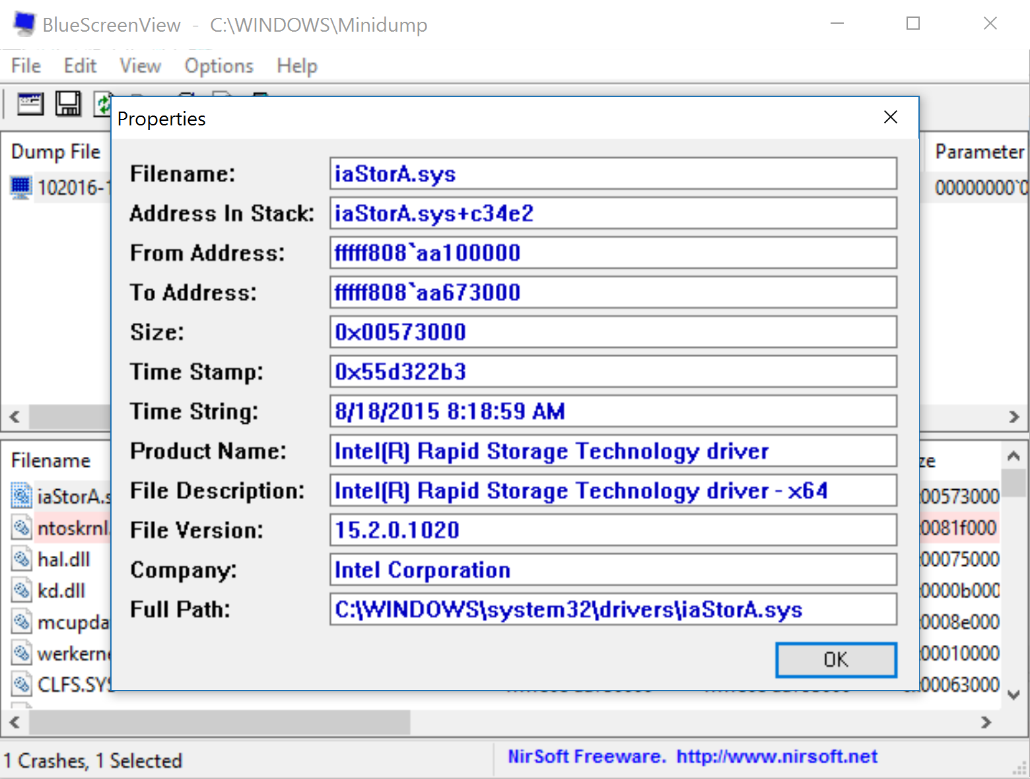
Task: Click the lower pane scroll-up arrow
Action: tap(1014, 456)
